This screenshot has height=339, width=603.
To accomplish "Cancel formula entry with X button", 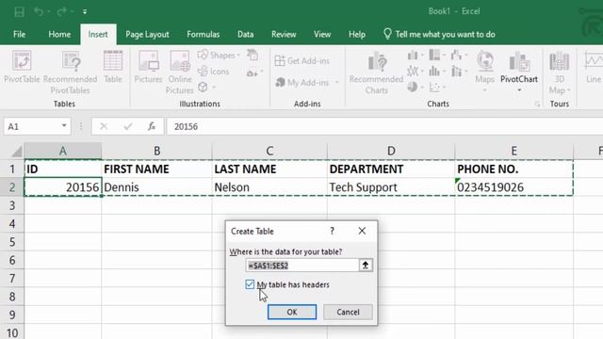I will tap(104, 126).
